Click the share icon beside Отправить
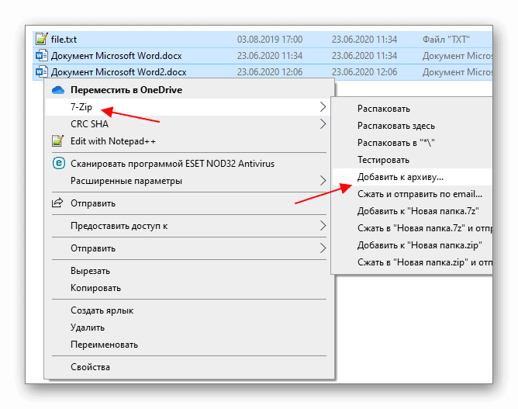 (57, 203)
